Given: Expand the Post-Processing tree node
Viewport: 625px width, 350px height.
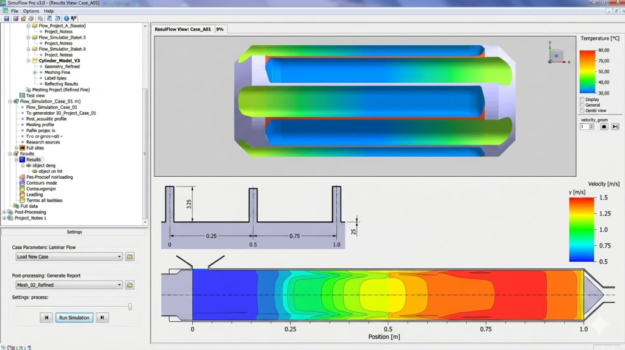Looking at the screenshot, I should (4, 212).
